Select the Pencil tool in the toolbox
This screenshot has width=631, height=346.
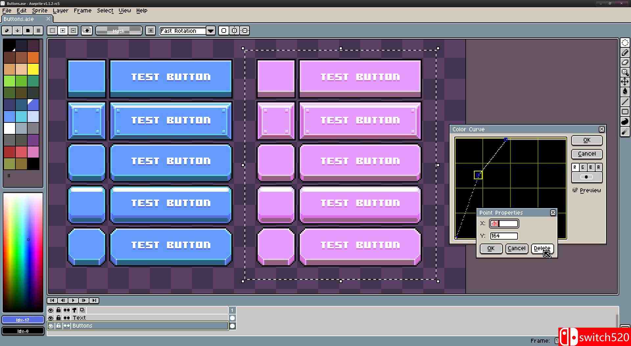click(625, 53)
